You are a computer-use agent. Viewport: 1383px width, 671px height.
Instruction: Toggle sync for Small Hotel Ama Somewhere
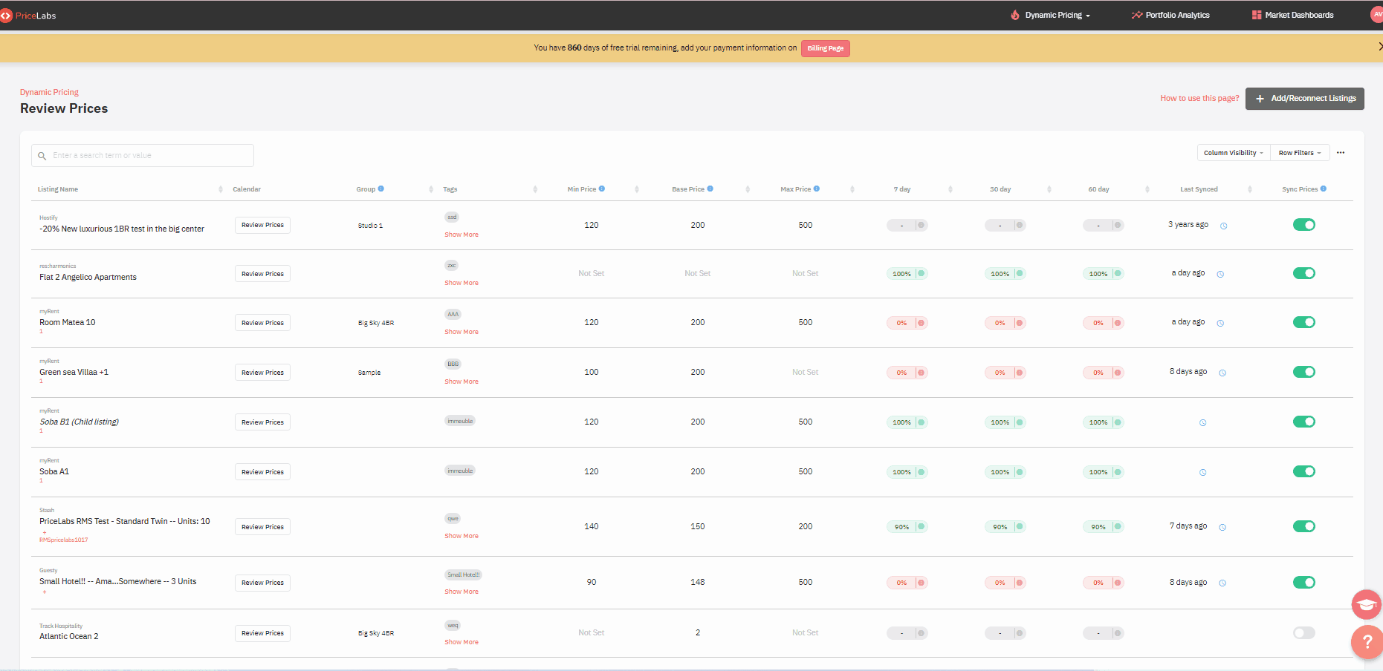tap(1304, 582)
